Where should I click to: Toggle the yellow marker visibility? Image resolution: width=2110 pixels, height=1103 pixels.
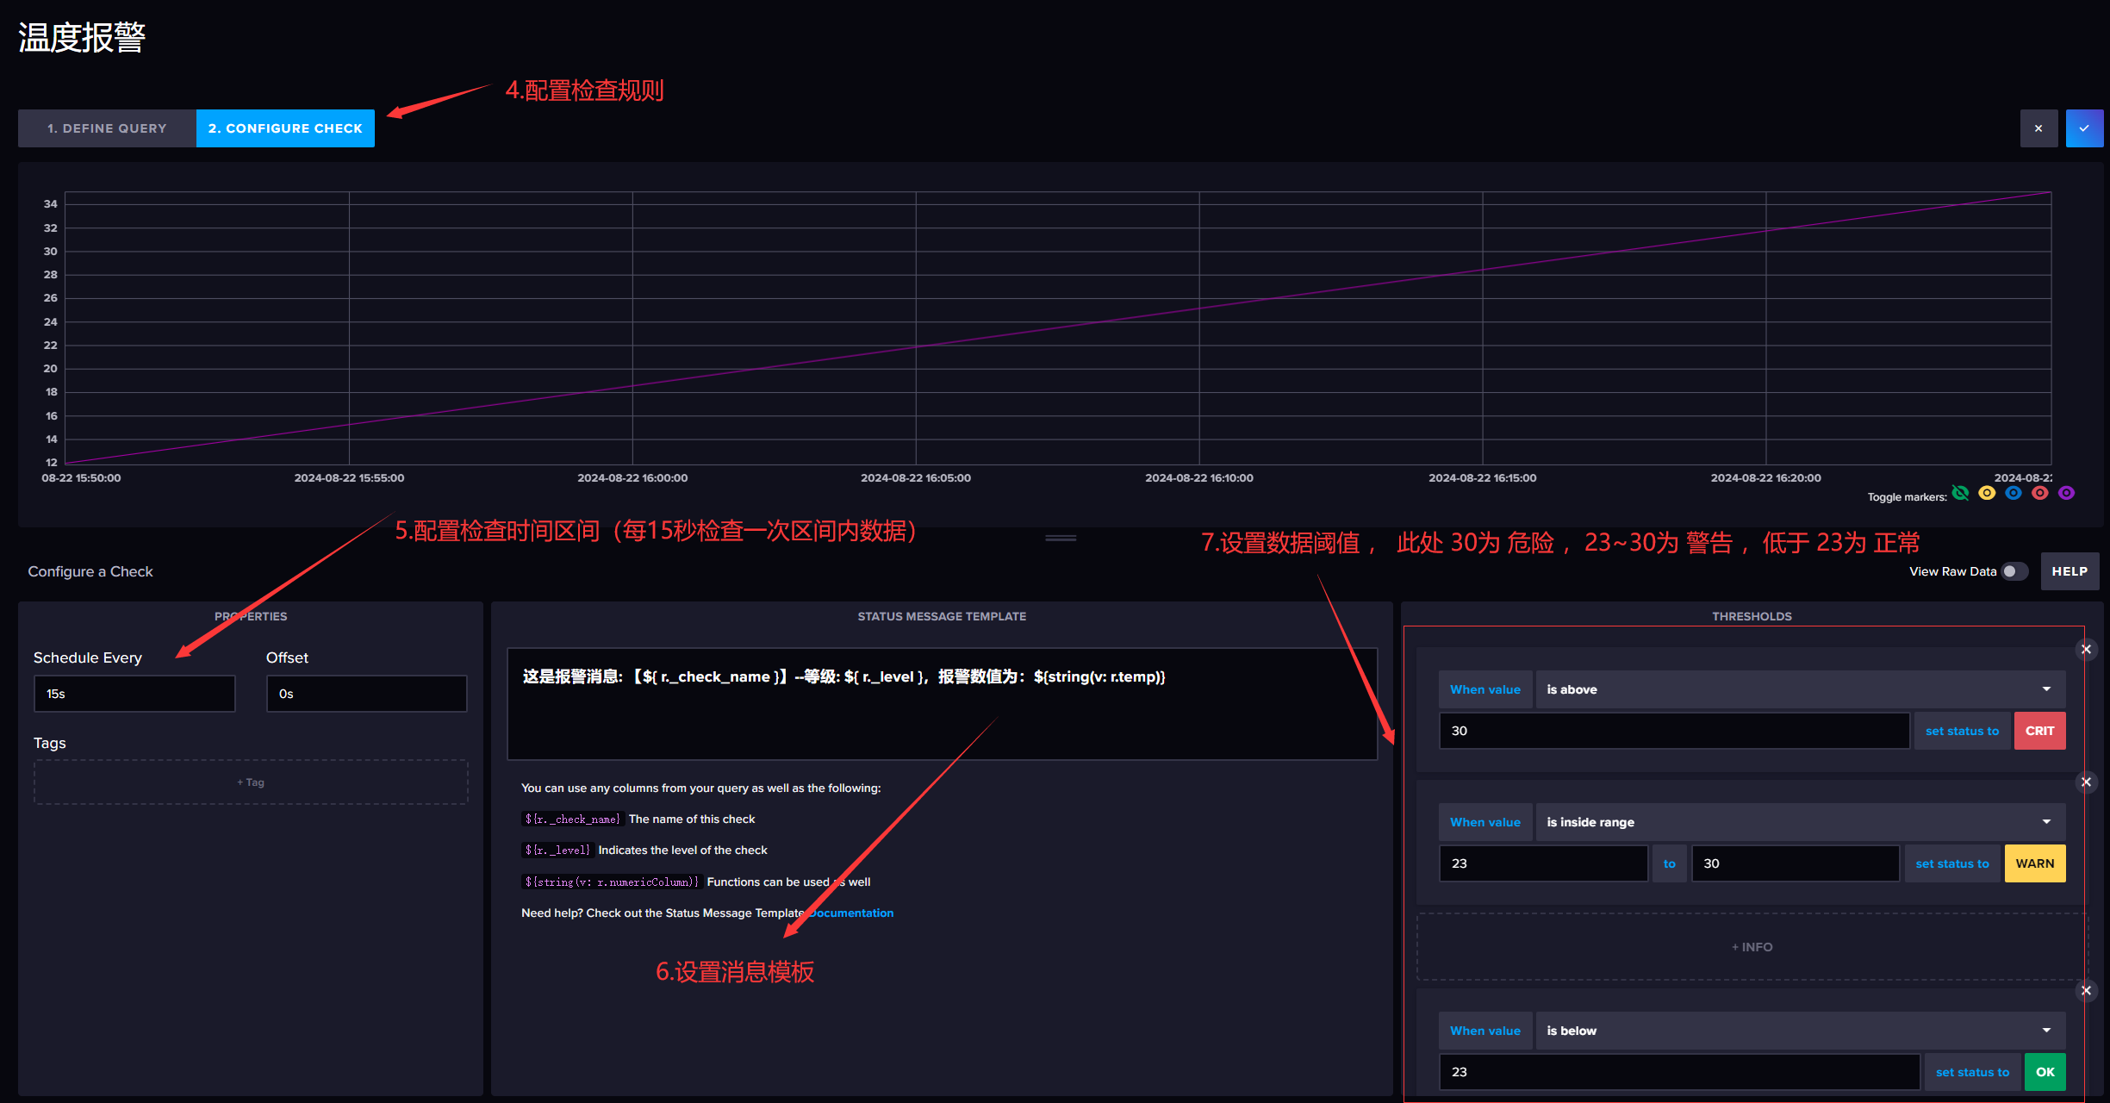1987,492
